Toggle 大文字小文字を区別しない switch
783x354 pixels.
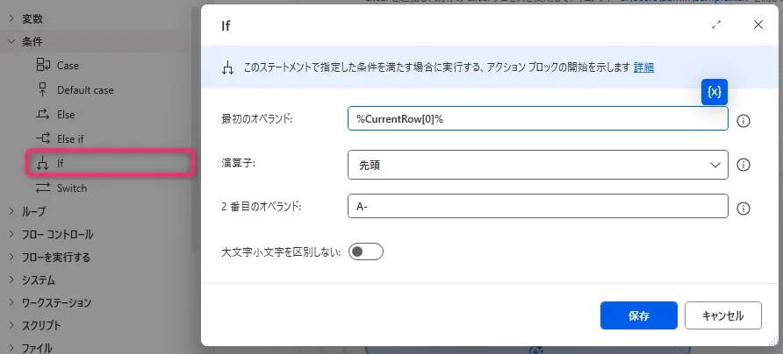(366, 252)
